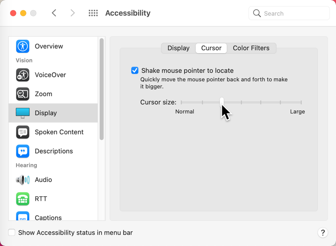The image size is (336, 246).
Task: Open Spoken Content speech bubble icon
Action: pyautogui.click(x=23, y=132)
